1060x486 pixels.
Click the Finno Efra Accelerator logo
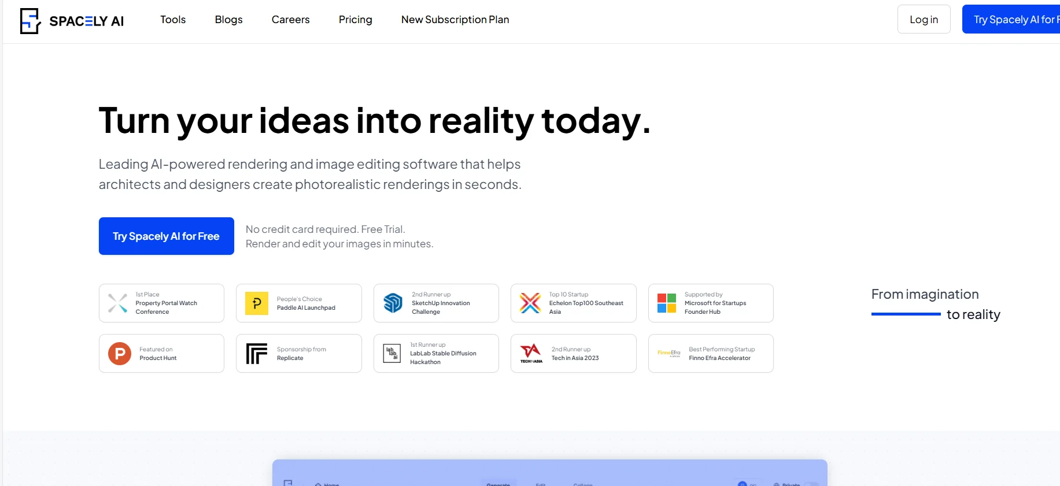668,353
